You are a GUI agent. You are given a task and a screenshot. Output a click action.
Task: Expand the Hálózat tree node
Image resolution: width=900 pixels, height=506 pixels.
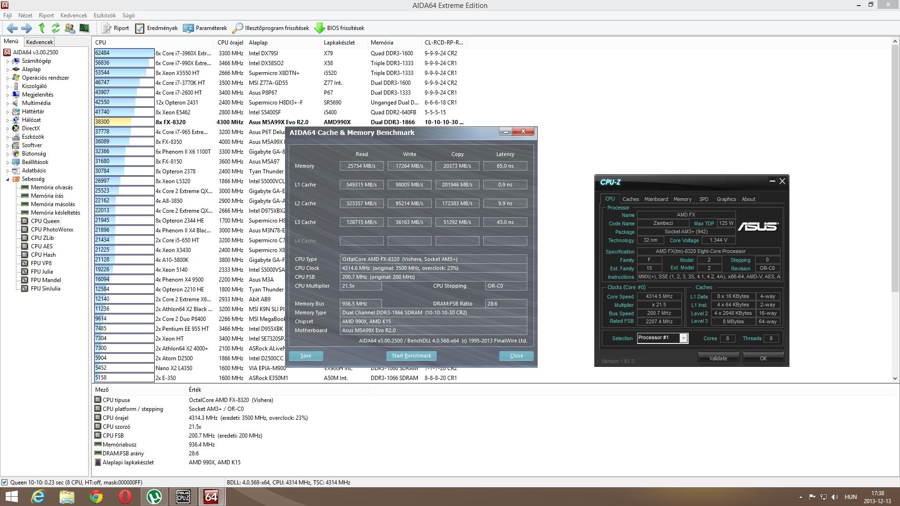[7, 120]
